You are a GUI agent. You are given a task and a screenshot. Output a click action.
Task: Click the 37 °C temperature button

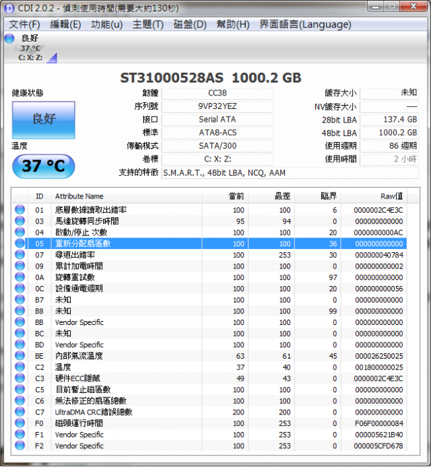[x=44, y=166]
